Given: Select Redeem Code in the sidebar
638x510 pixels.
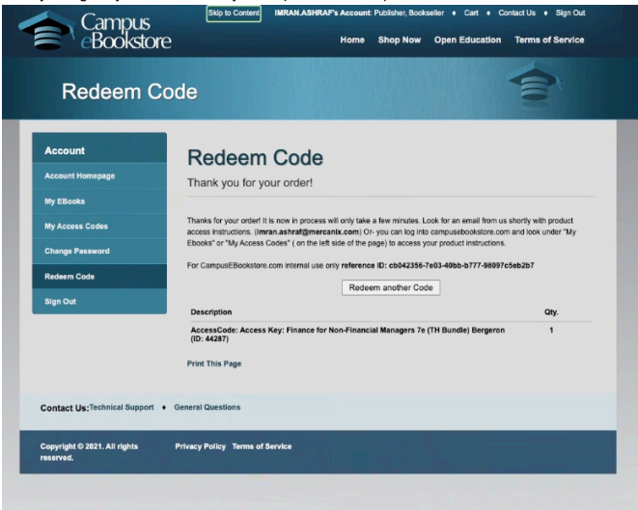Looking at the screenshot, I should point(69,277).
